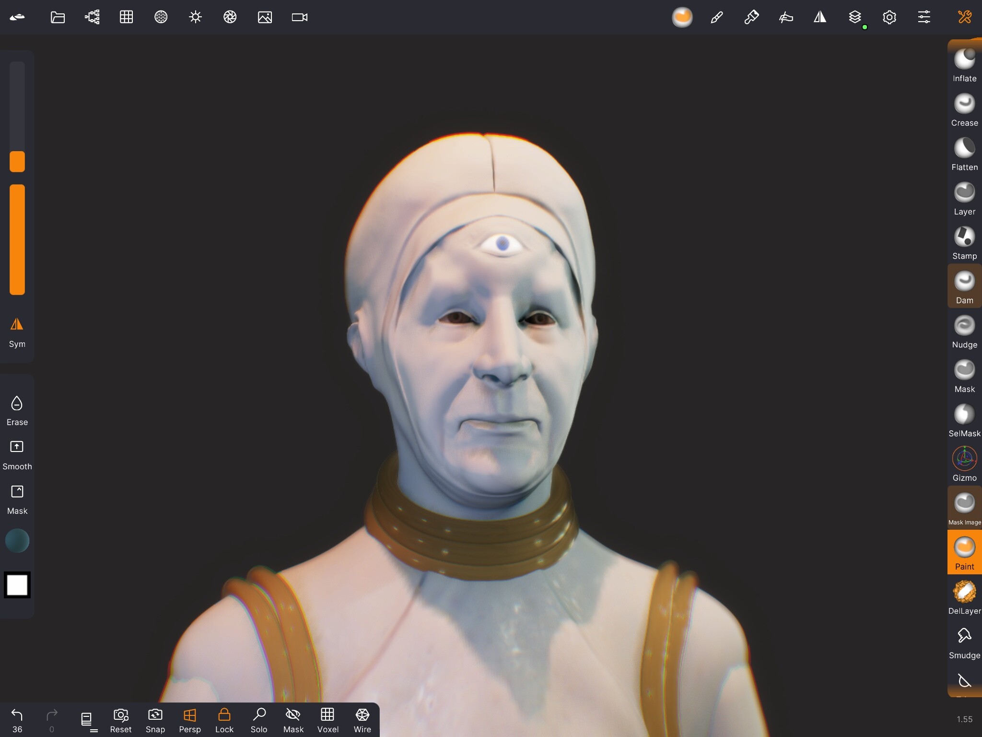Open the files folder menu
982x737 pixels.
click(58, 17)
